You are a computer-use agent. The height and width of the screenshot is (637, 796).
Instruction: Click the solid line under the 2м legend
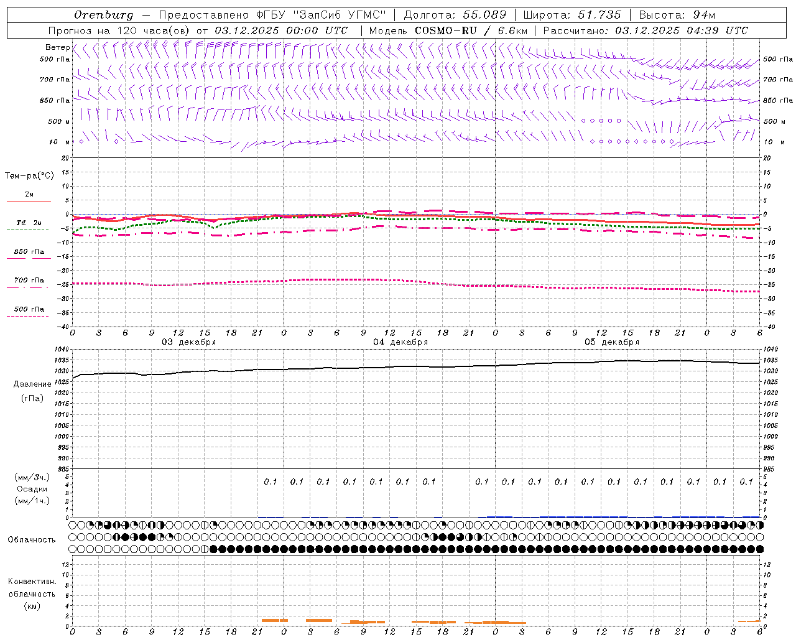29,201
